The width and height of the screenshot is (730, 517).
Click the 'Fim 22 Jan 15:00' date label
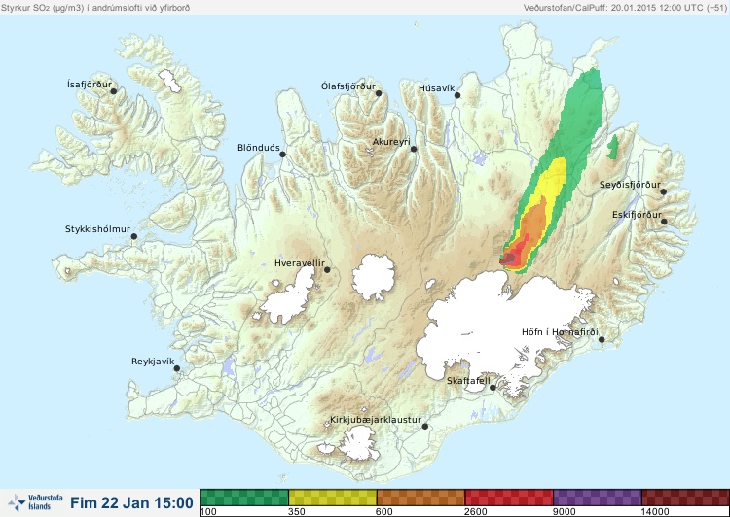click(x=131, y=502)
